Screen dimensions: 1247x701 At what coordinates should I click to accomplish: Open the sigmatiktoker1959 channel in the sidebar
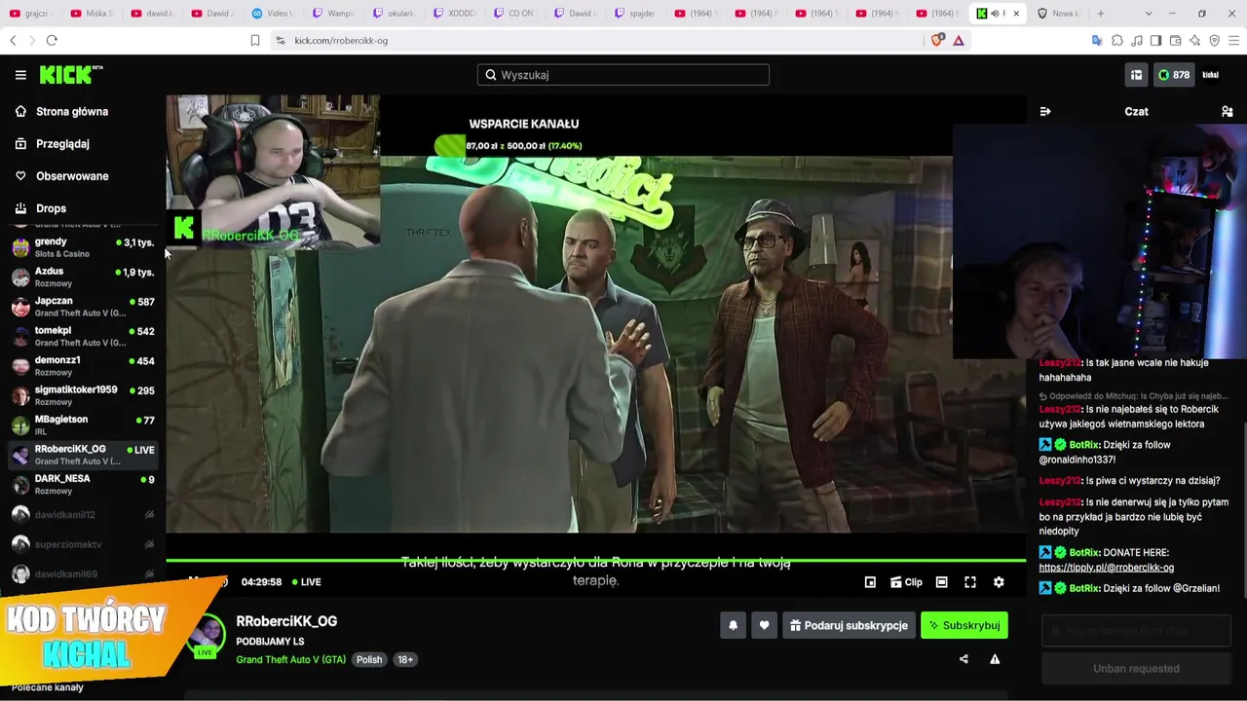83,396
